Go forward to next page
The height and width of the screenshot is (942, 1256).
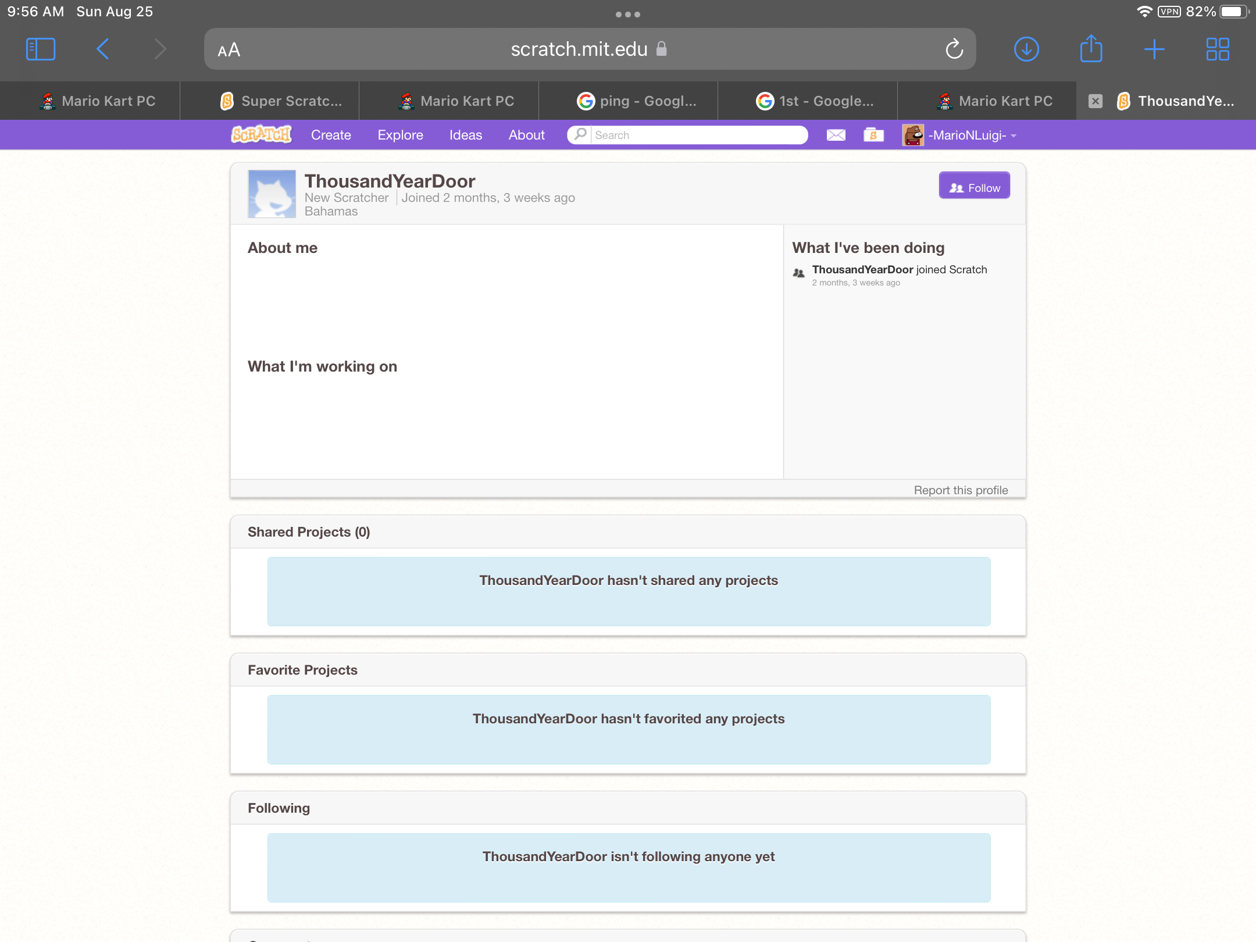coord(160,49)
